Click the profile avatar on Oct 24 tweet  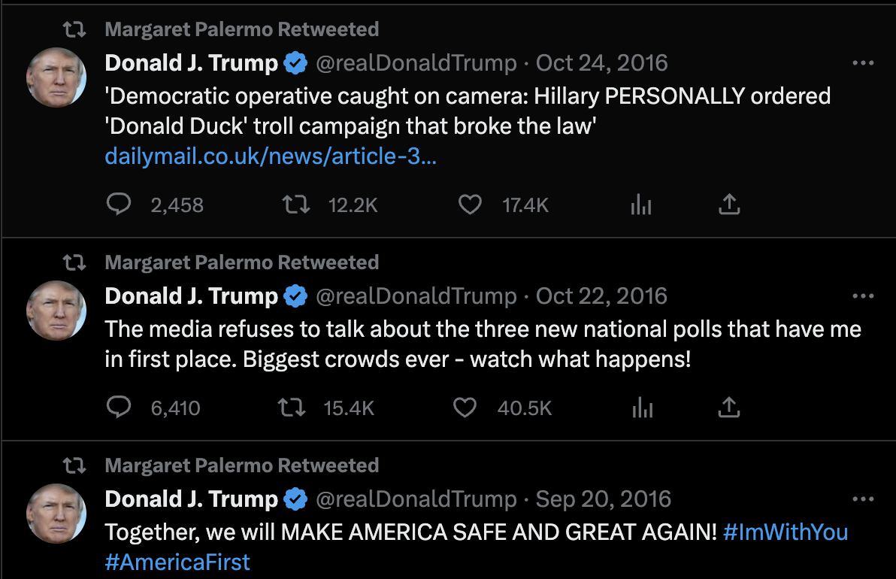(56, 77)
